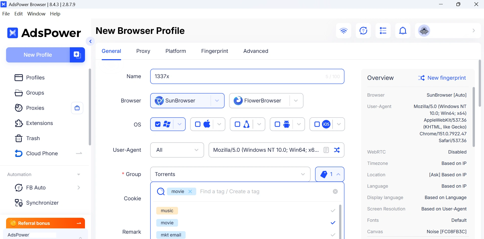
Task: Open the Help menu
Action: [x=55, y=14]
